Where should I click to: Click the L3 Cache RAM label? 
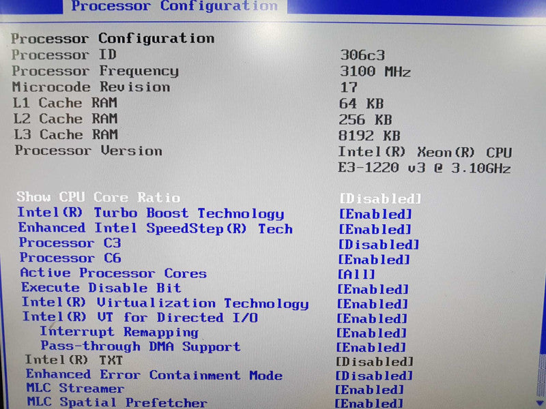point(66,134)
